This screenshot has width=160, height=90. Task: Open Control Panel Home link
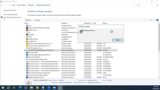click(x=10, y=10)
